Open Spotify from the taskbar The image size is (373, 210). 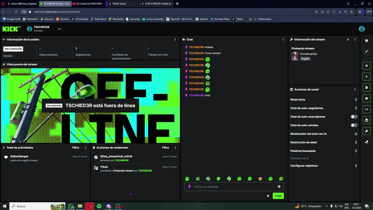coord(99,206)
